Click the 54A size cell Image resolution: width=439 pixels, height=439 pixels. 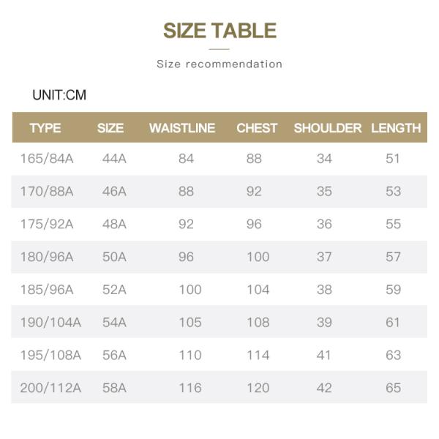(114, 323)
